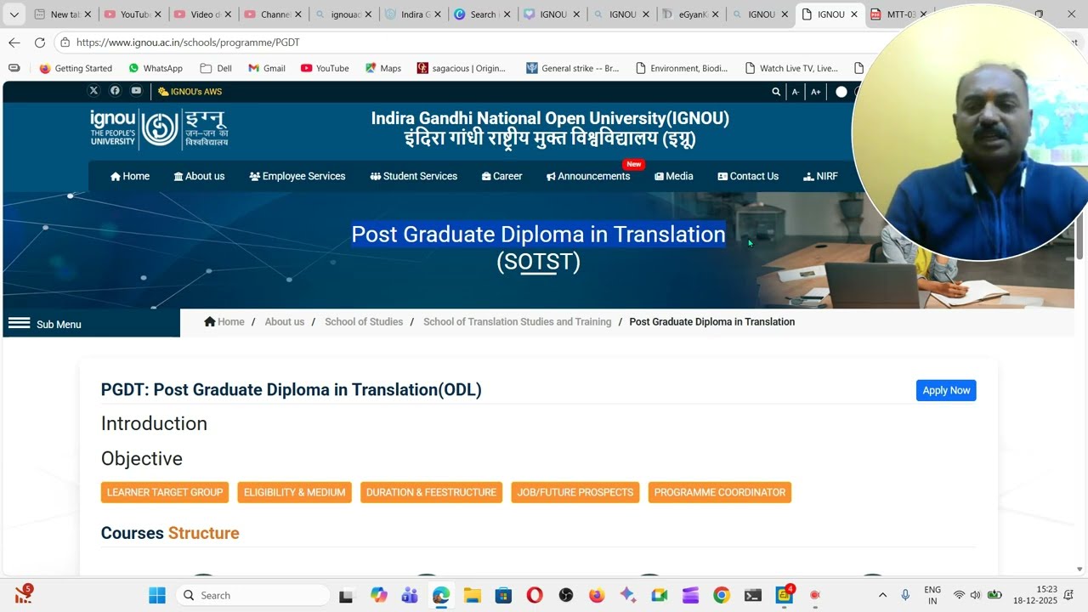Open Gmail bookmark
Viewport: 1088px width, 612px height.
[x=267, y=68]
